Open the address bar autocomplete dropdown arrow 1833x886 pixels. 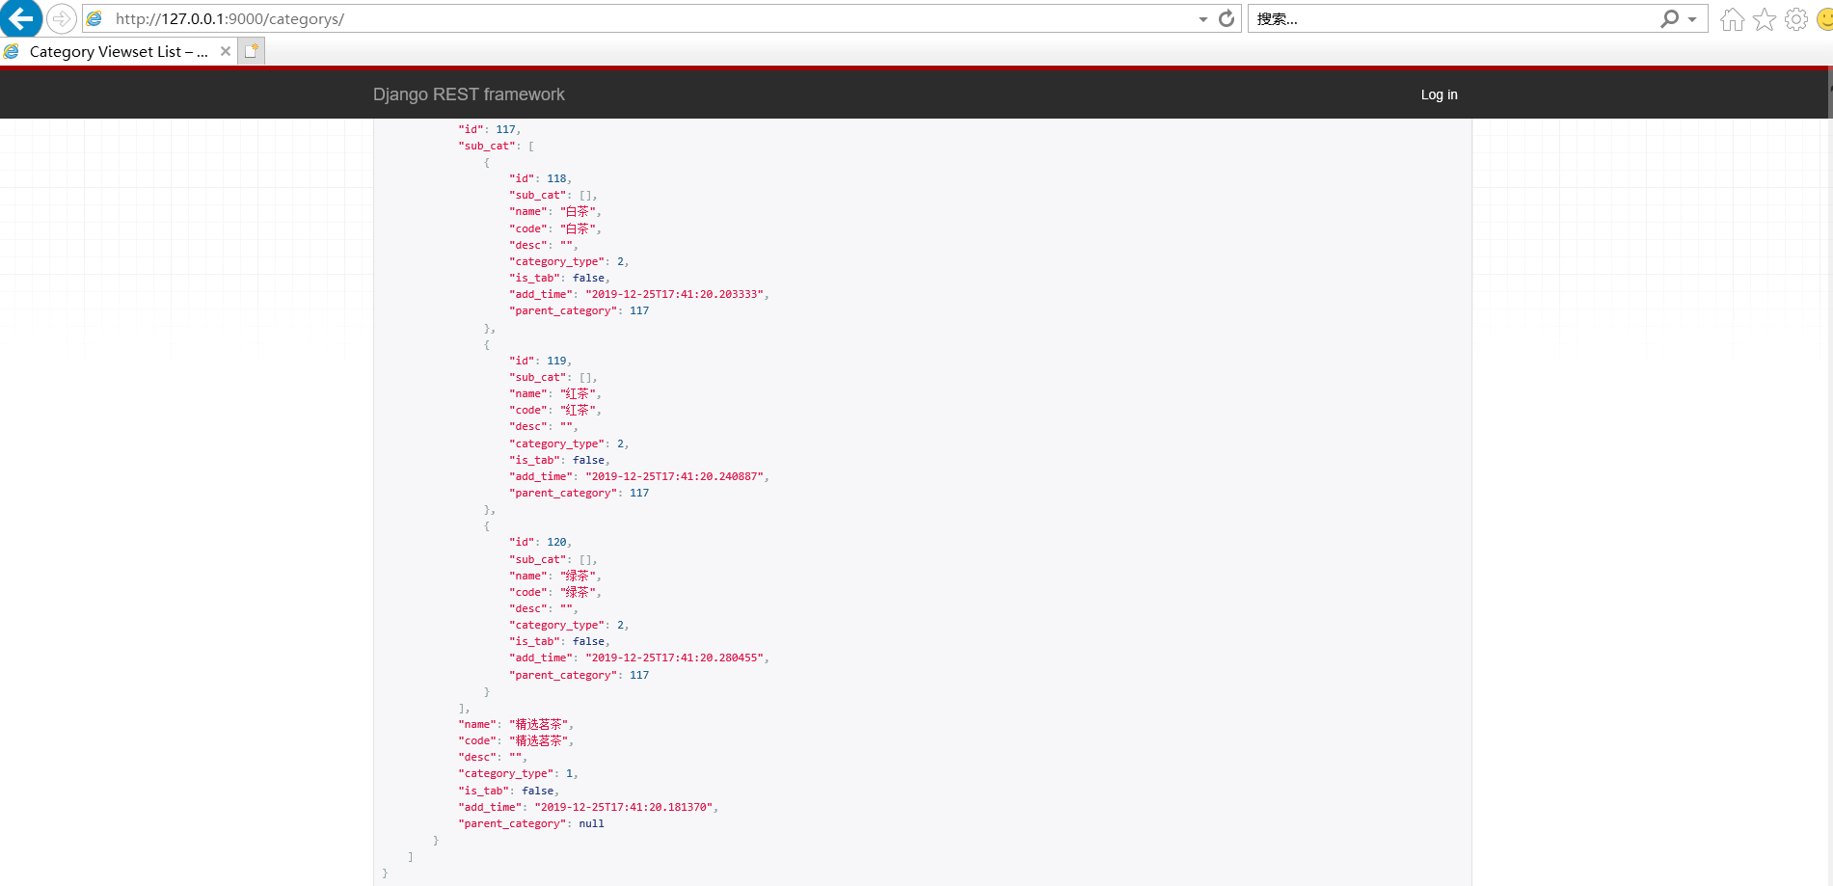tap(1202, 19)
